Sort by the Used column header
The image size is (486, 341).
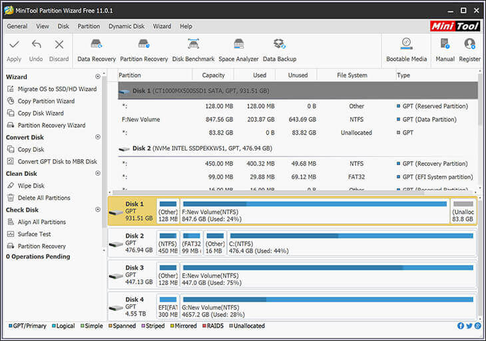click(255, 75)
